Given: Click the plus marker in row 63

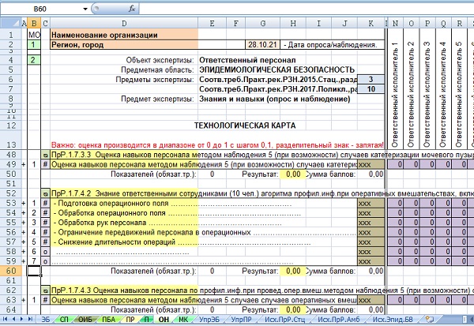Looking at the screenshot, I should pyautogui.click(x=24, y=300).
